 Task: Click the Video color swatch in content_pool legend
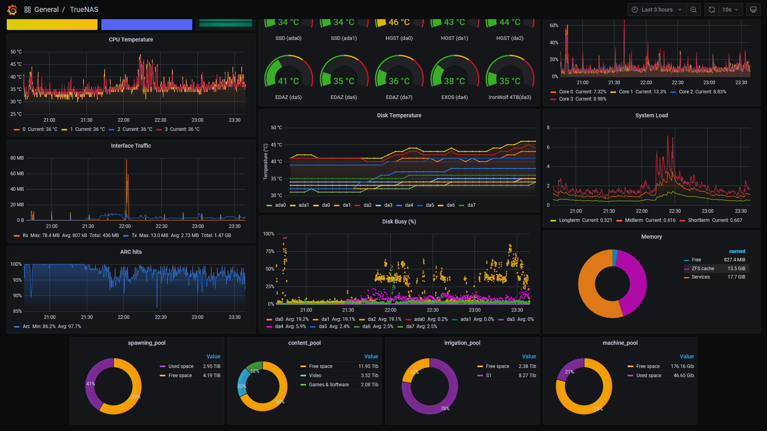click(303, 376)
